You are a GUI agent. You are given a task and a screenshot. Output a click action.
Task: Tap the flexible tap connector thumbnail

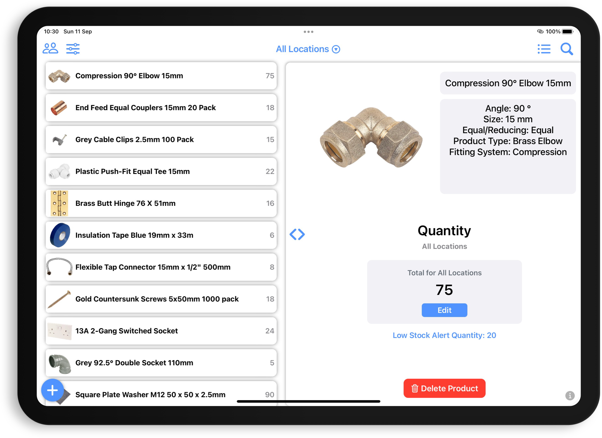tap(59, 267)
